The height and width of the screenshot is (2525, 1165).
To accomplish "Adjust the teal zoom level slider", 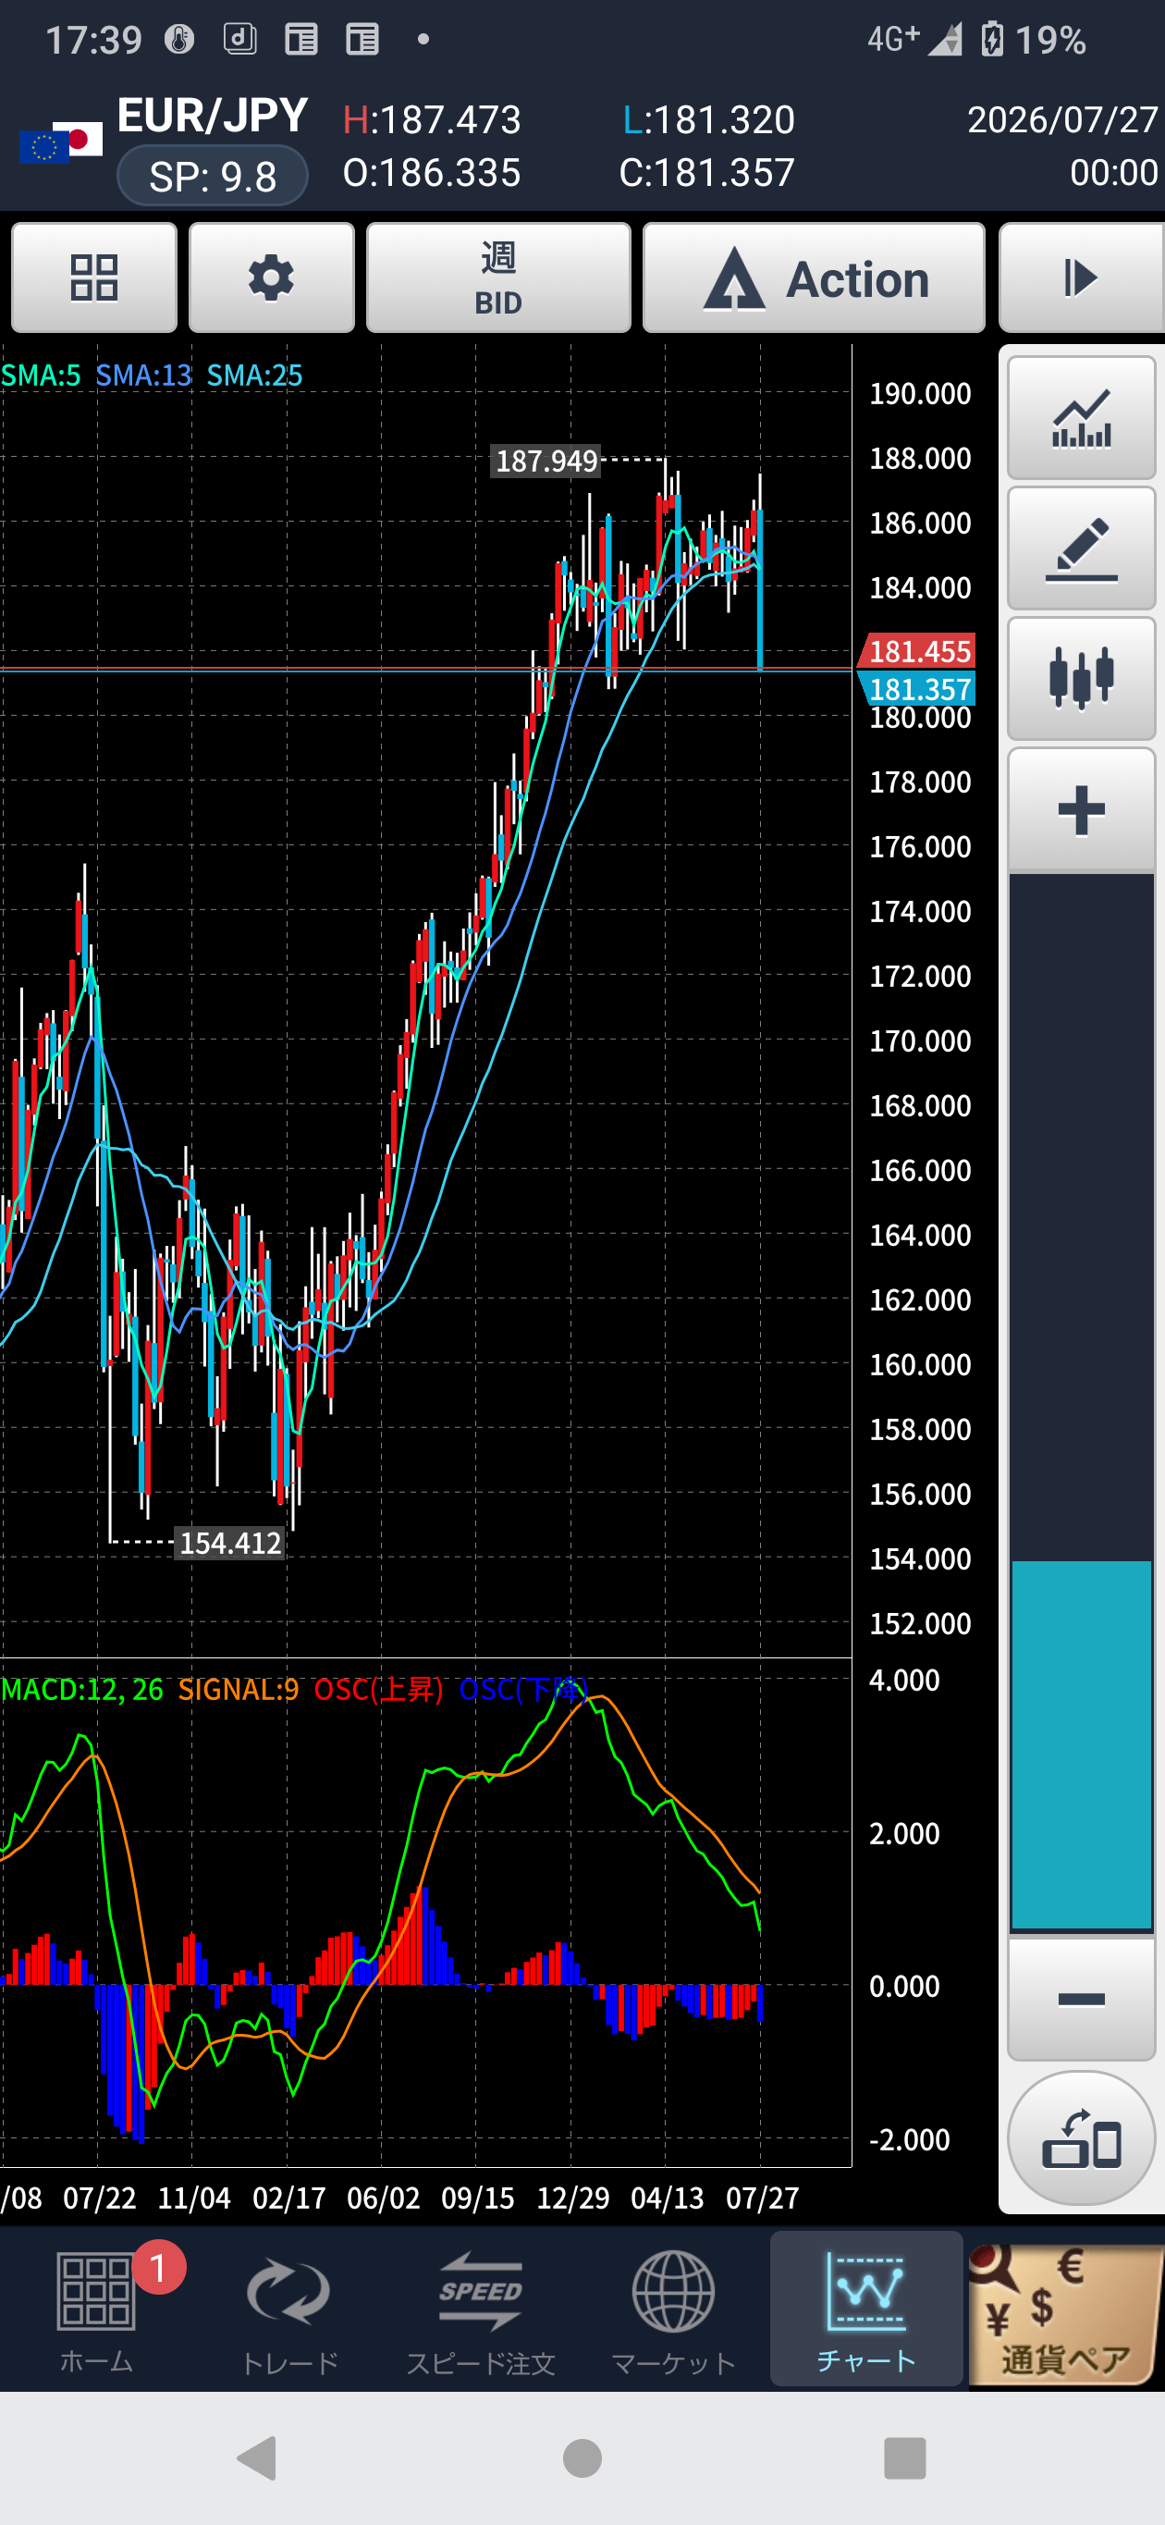I will tap(1082, 1744).
